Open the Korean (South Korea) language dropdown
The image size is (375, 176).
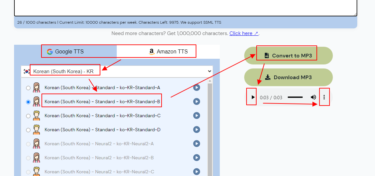pos(117,71)
